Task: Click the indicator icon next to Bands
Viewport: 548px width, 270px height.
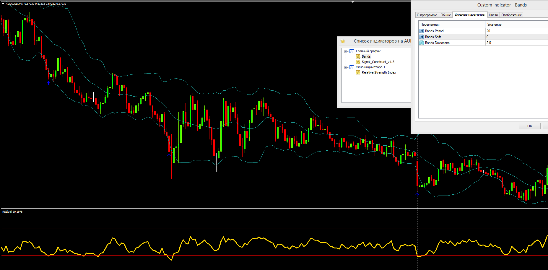Action: point(358,56)
